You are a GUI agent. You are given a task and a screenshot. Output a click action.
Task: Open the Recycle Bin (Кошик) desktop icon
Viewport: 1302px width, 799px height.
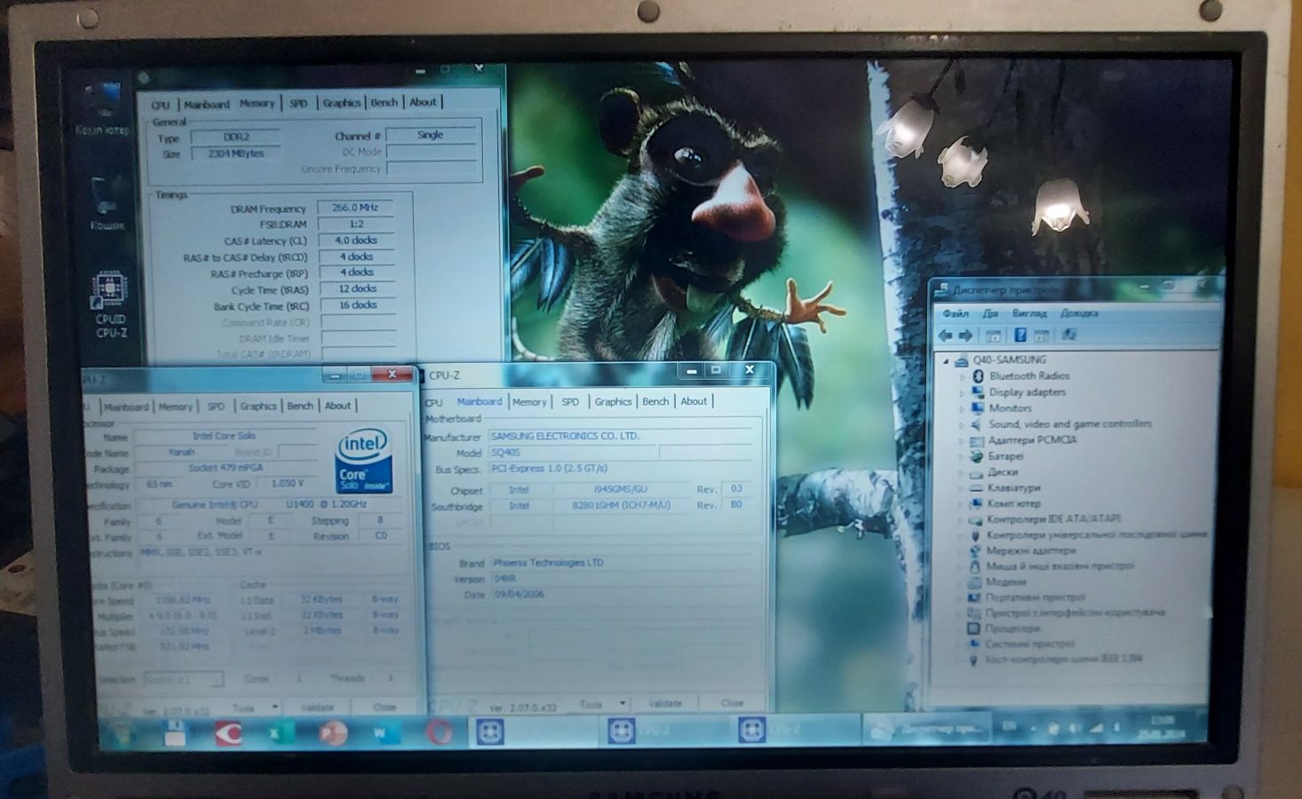coord(107,203)
